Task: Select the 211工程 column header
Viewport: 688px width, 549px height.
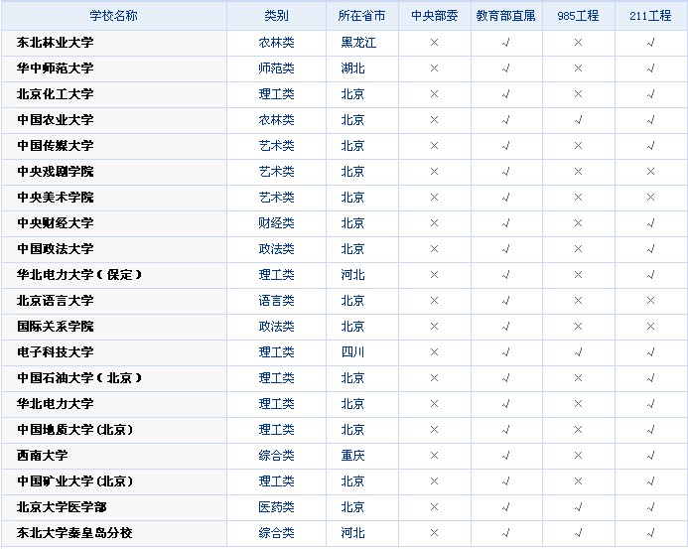Action: [650, 17]
